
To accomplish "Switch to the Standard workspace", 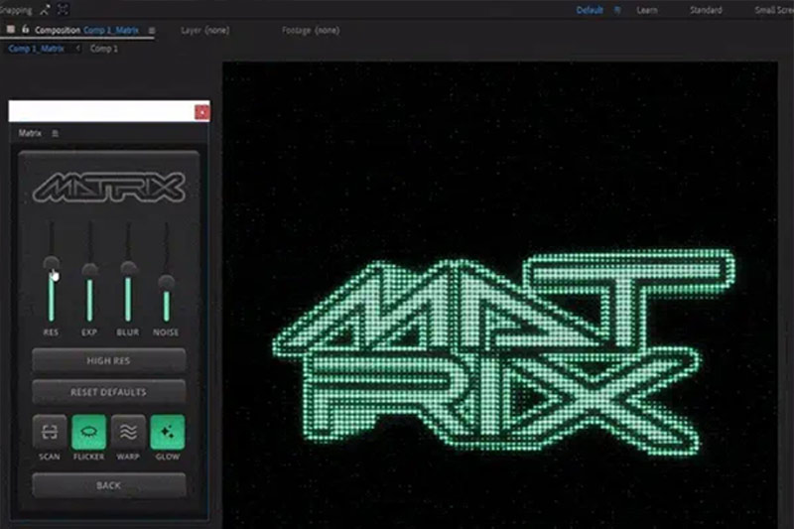I will click(706, 10).
